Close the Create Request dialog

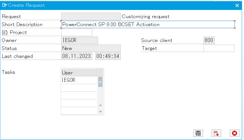237,5
